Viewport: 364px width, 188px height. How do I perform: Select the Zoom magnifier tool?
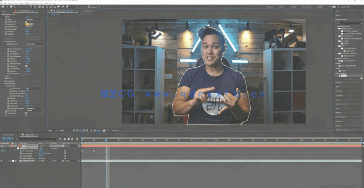(x=14, y=7)
